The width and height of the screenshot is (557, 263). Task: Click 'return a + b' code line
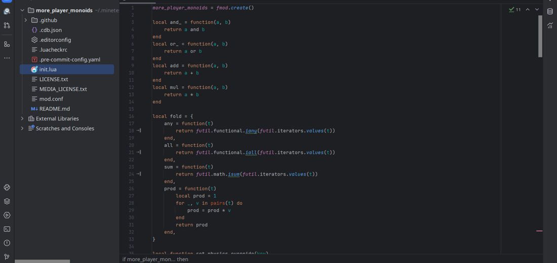[x=181, y=73]
